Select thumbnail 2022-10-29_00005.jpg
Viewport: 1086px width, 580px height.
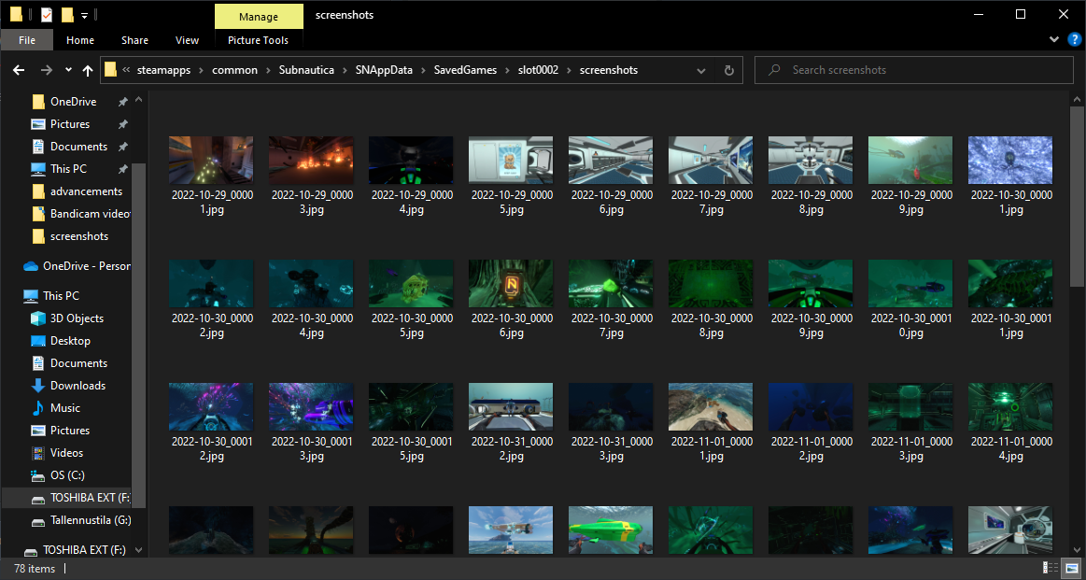[511, 160]
